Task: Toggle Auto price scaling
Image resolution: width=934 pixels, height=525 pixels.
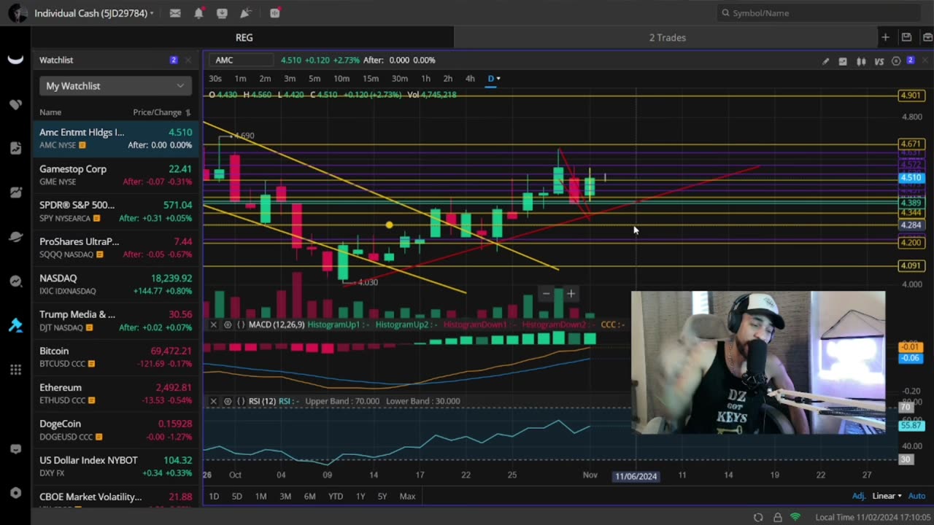Action: [916, 496]
